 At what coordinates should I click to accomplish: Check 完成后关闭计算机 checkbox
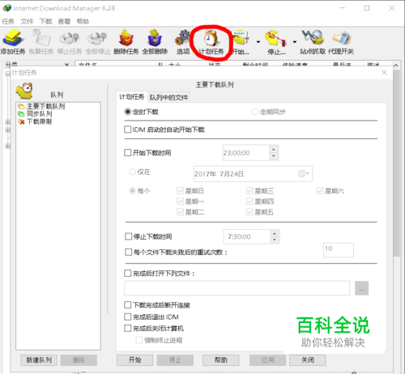(127, 328)
